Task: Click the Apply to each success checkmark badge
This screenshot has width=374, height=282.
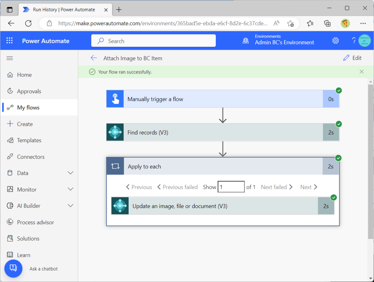Action: pyautogui.click(x=338, y=158)
